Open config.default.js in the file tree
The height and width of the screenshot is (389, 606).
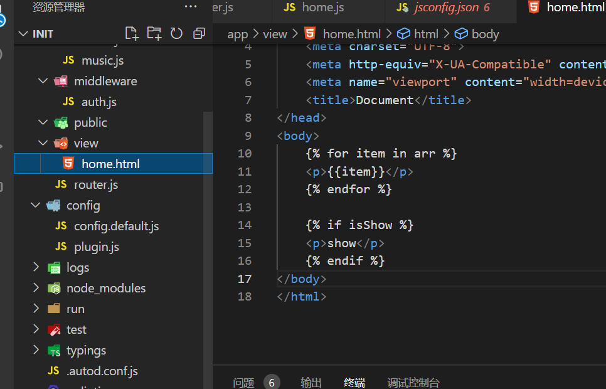(113, 226)
